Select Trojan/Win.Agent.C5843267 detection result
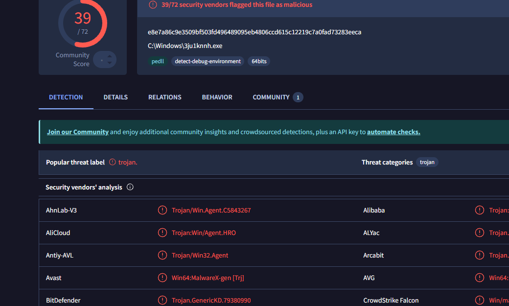This screenshot has height=306, width=509. (211, 210)
